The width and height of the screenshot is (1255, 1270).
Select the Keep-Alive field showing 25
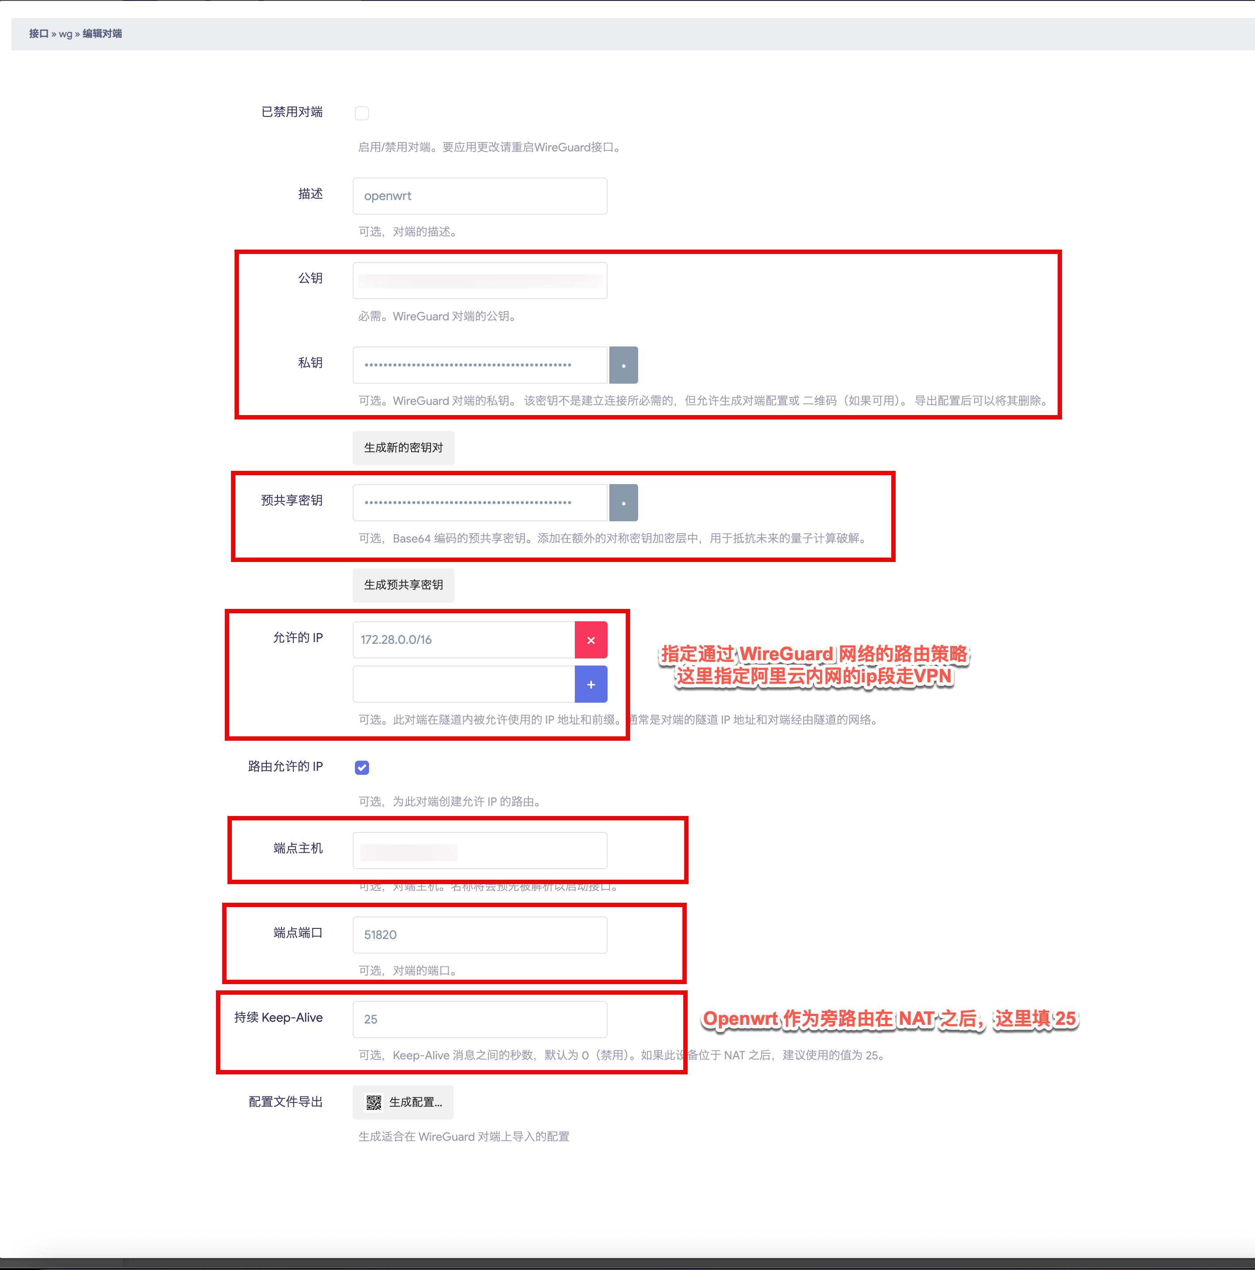coord(479,1020)
